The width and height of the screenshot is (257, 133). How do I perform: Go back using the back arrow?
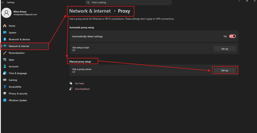3,3
